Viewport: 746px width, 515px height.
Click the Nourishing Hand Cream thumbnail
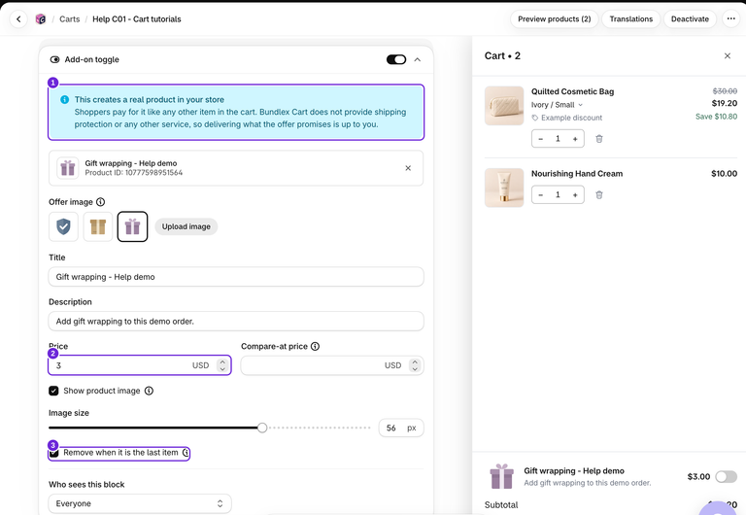coord(504,188)
